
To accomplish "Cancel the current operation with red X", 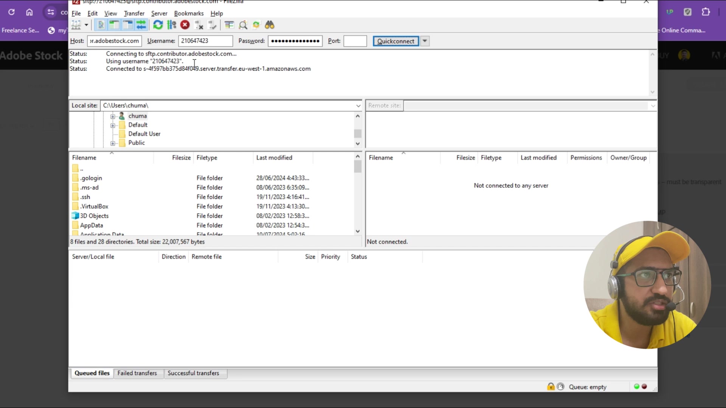I will coord(185,25).
